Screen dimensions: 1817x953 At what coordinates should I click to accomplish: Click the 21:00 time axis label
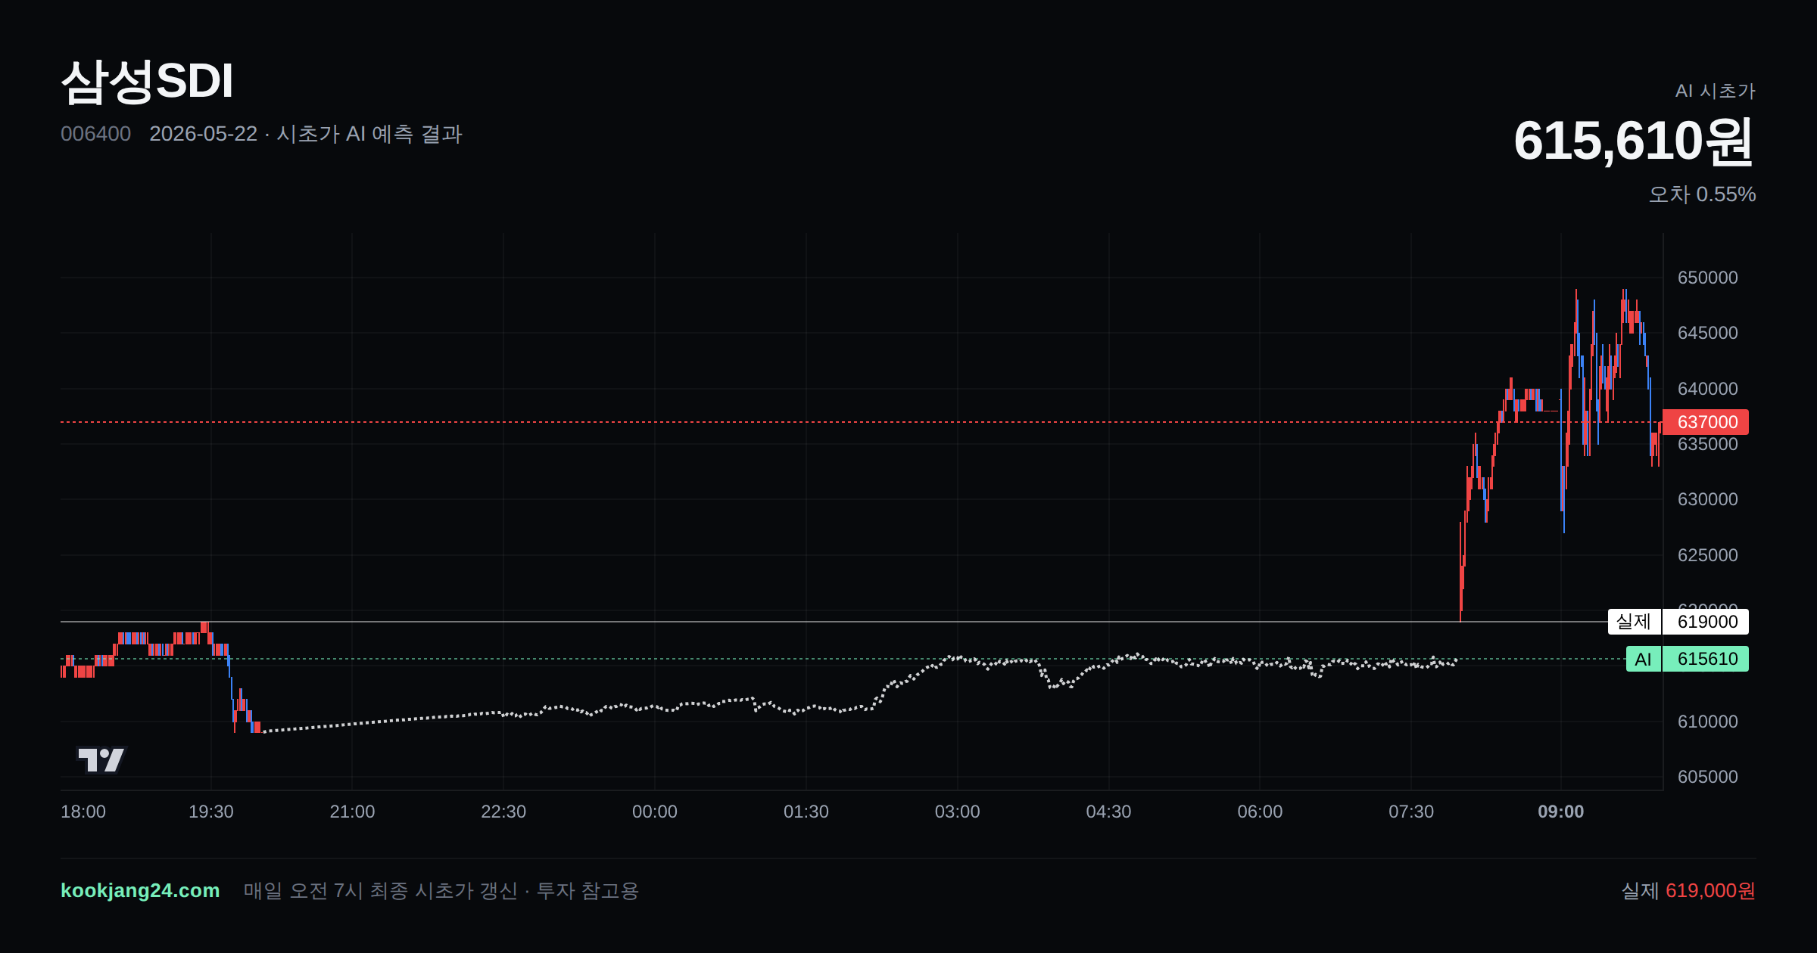coord(352,812)
